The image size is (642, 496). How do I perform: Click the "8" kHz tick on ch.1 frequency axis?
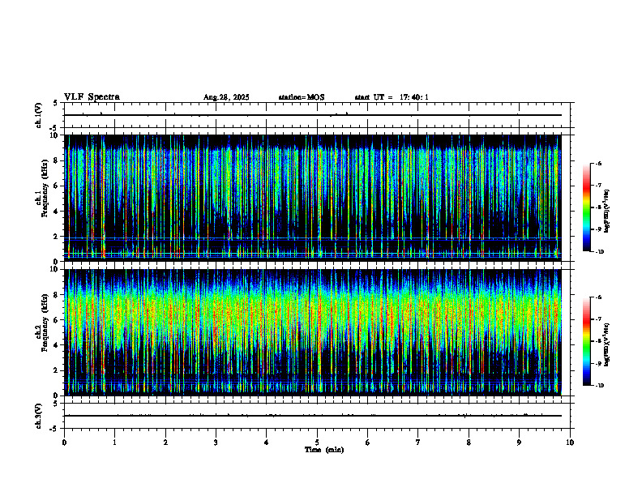click(x=57, y=160)
